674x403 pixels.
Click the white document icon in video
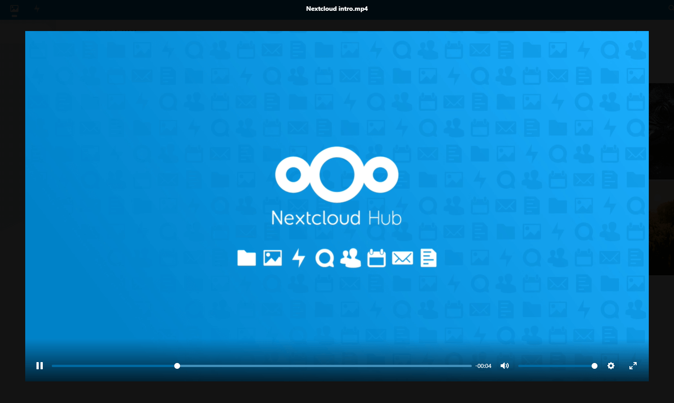tap(428, 258)
